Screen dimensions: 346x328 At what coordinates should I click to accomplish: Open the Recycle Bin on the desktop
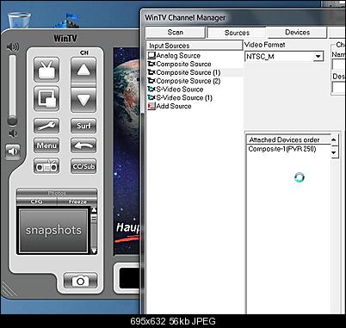click(x=19, y=20)
